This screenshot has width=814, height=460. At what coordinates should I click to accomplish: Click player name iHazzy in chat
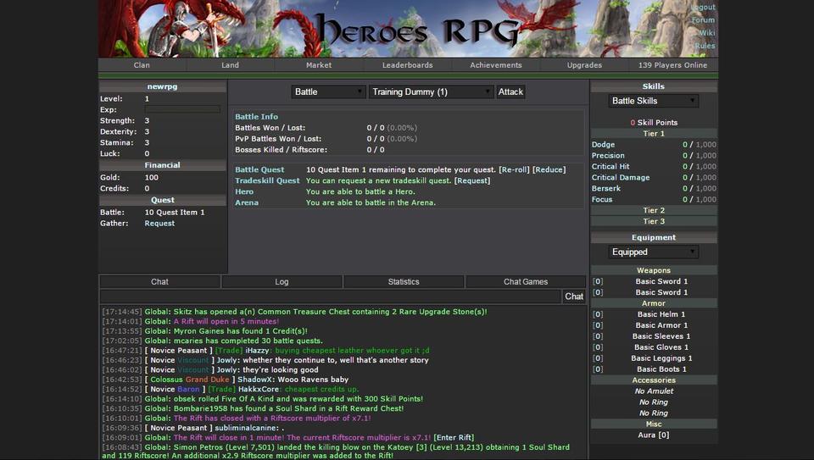click(257, 350)
